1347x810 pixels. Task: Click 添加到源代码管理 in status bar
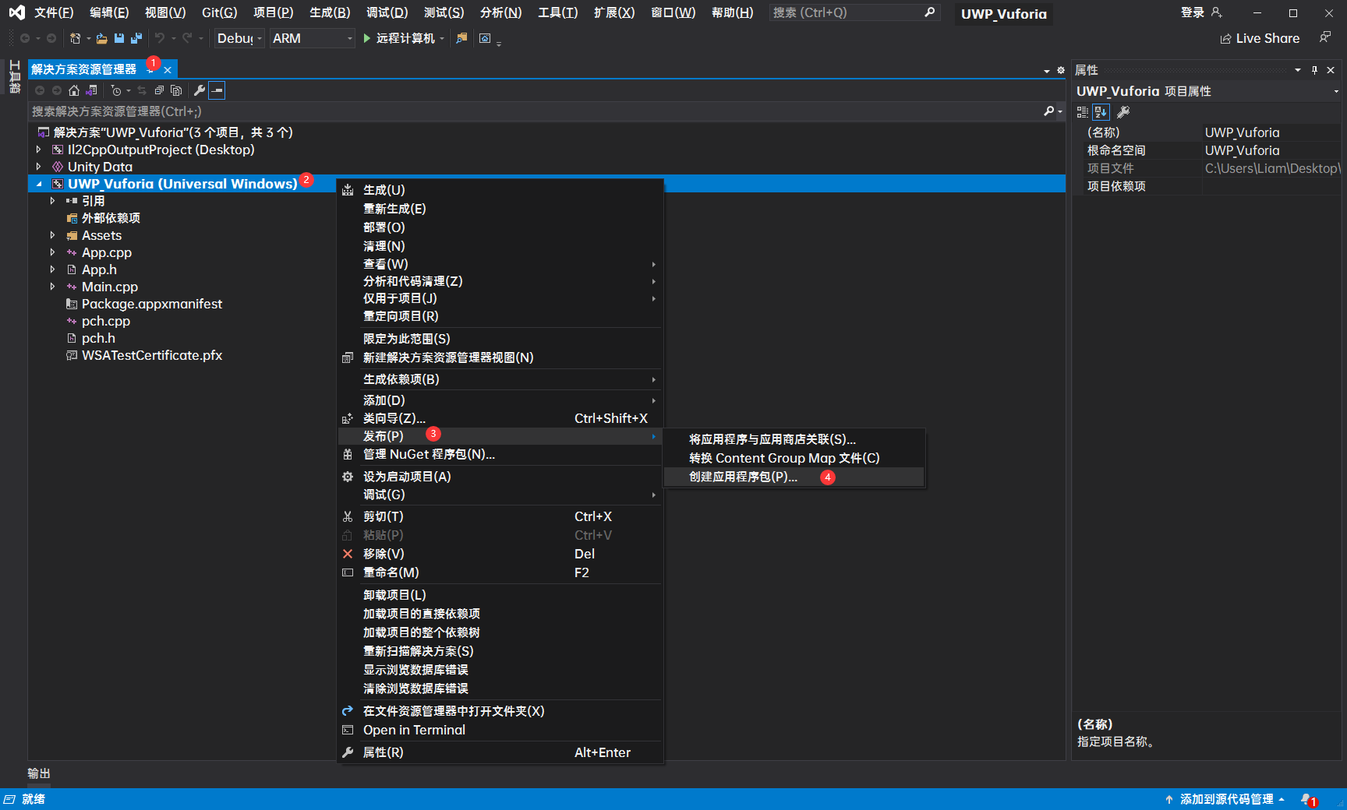1226,799
